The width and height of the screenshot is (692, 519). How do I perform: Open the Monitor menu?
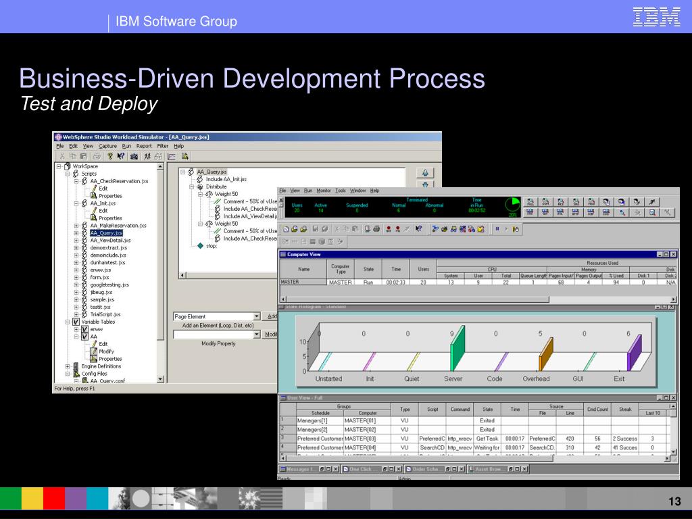click(324, 191)
